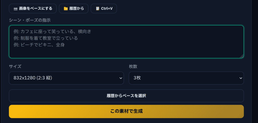Viewport: 258px width, 123px height.
Task: Click the chevron arrow of the 枚数 dropdown
Action: 240,78
